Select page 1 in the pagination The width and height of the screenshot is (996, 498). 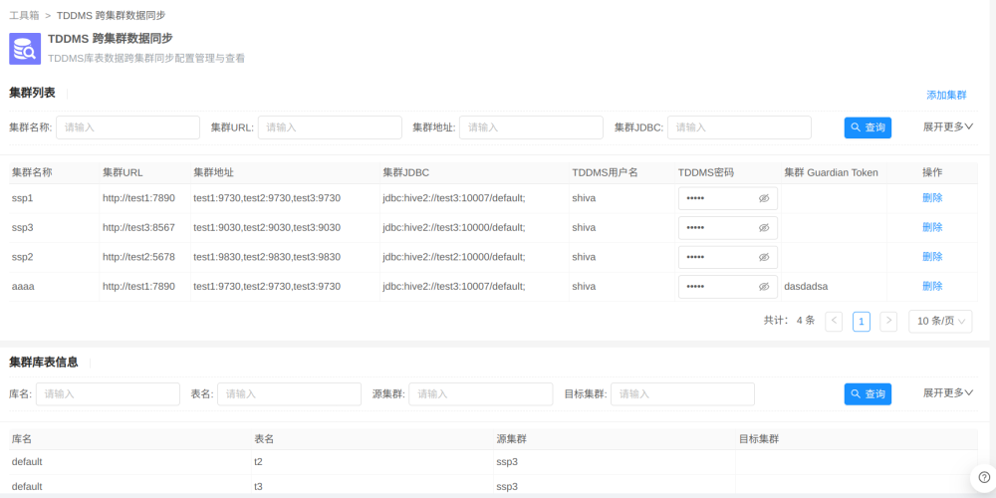pos(861,322)
